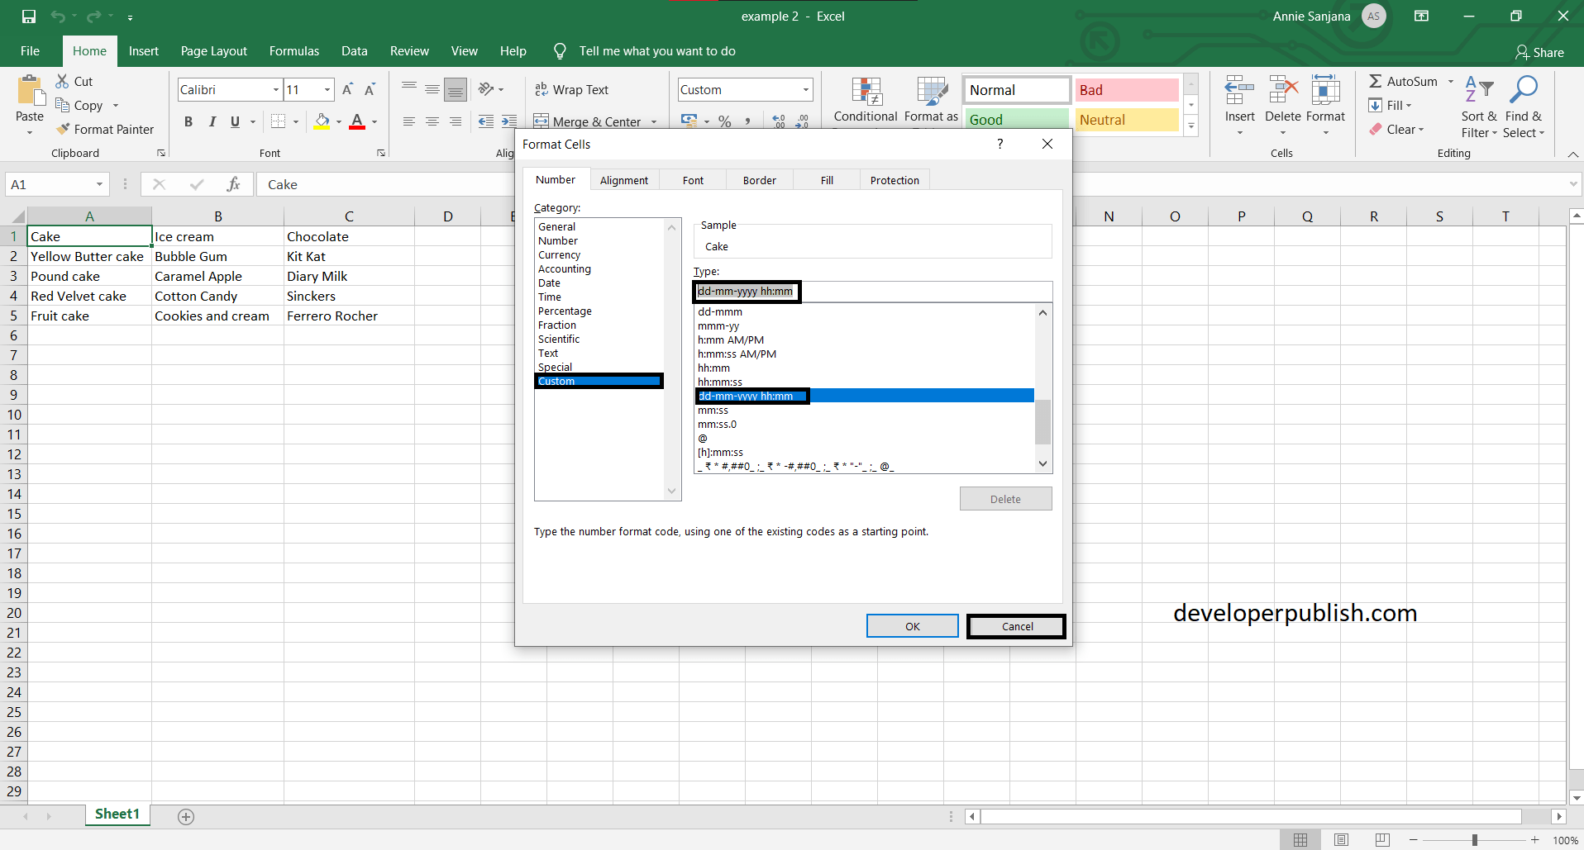The width and height of the screenshot is (1584, 850).
Task: Expand the Calibri font name dropdown
Action: pyautogui.click(x=275, y=89)
